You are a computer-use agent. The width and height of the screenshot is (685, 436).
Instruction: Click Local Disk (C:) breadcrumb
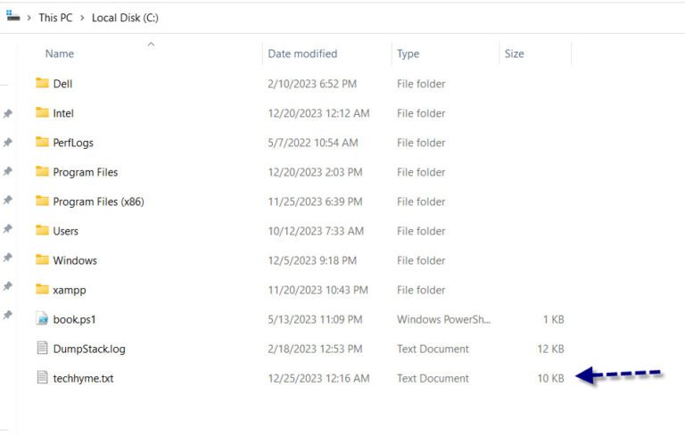[125, 18]
